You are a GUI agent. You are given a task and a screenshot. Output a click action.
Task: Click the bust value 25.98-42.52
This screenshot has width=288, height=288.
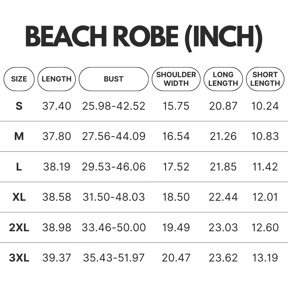(x=113, y=106)
